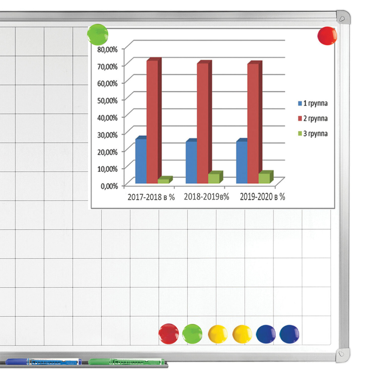Pick the yellow magnet next to the blue magnet
Screen dimensions: 378x378
(242, 334)
